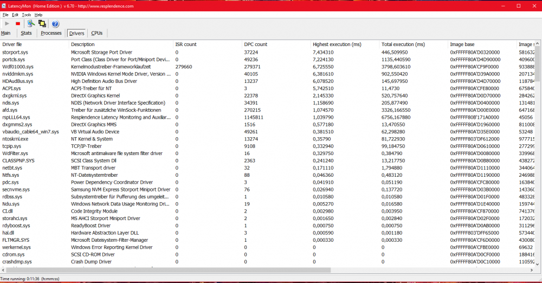Select the Drivers tab
Screen dimensions: 542x283
77,33
